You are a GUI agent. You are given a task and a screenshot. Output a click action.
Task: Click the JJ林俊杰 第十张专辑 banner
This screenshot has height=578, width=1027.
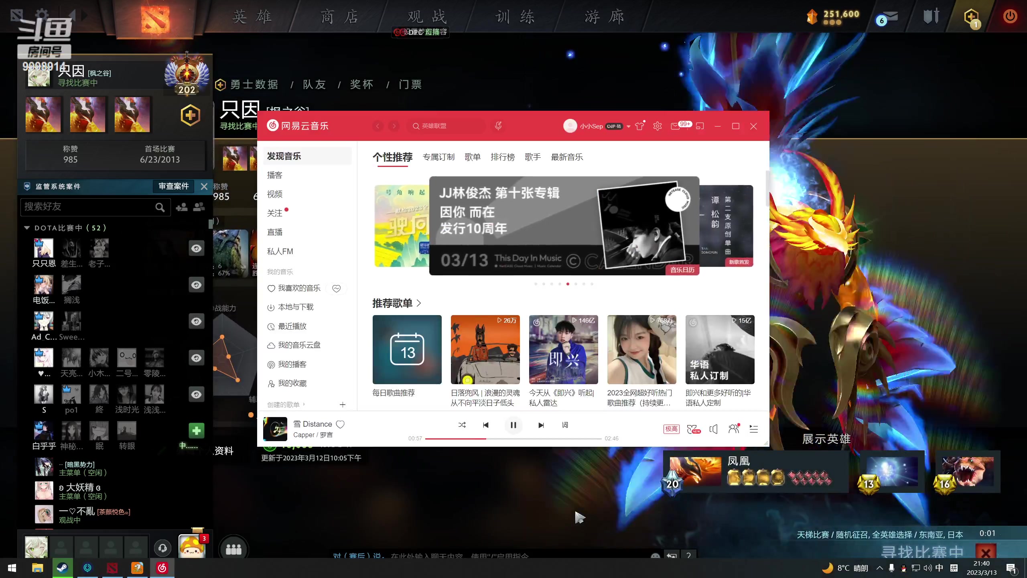pos(564,226)
